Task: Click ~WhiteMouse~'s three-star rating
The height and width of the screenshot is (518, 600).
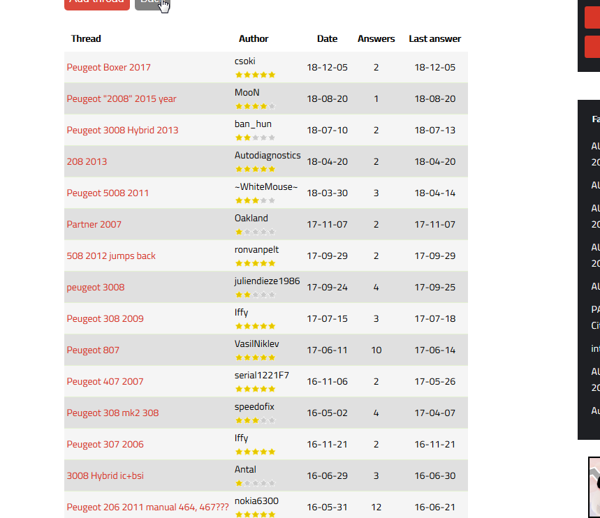Action: click(x=255, y=200)
